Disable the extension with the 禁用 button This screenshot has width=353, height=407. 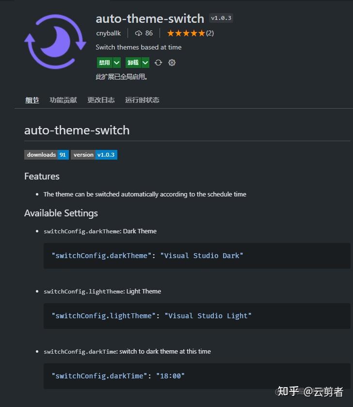pyautogui.click(x=104, y=62)
